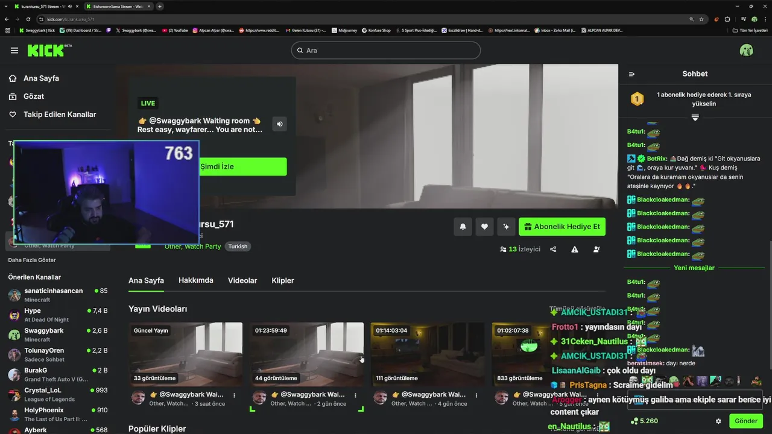
Task: Open the 01:23:59:49 video thumbnail
Action: (307, 354)
